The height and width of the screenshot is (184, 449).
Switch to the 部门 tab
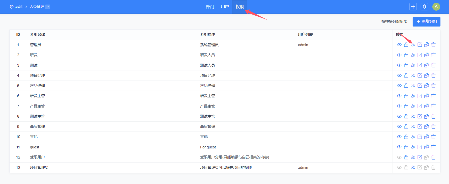coord(210,7)
